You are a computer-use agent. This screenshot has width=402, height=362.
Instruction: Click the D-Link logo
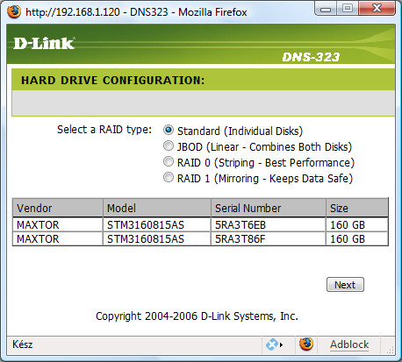point(44,43)
